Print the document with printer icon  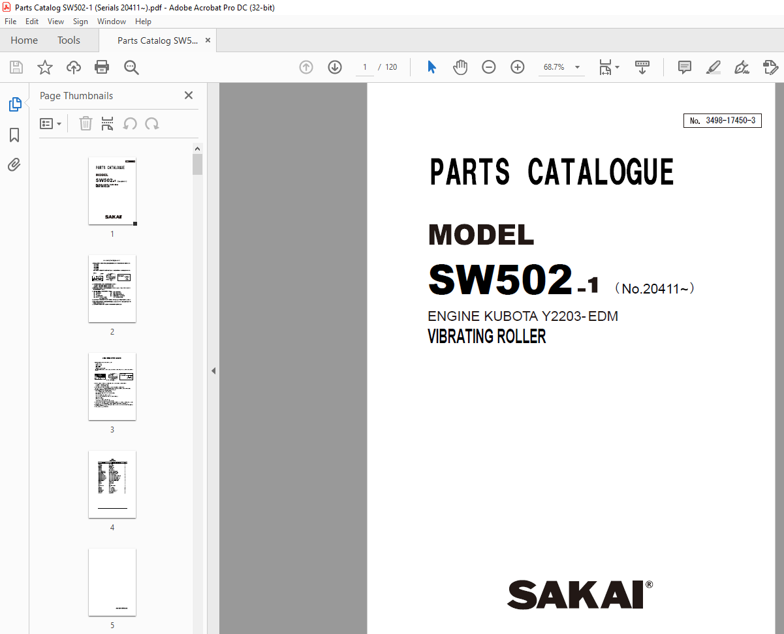[102, 67]
